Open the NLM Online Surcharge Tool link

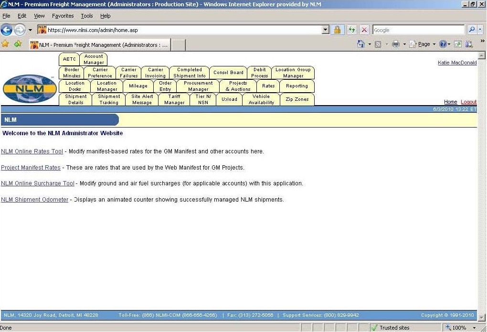click(38, 183)
